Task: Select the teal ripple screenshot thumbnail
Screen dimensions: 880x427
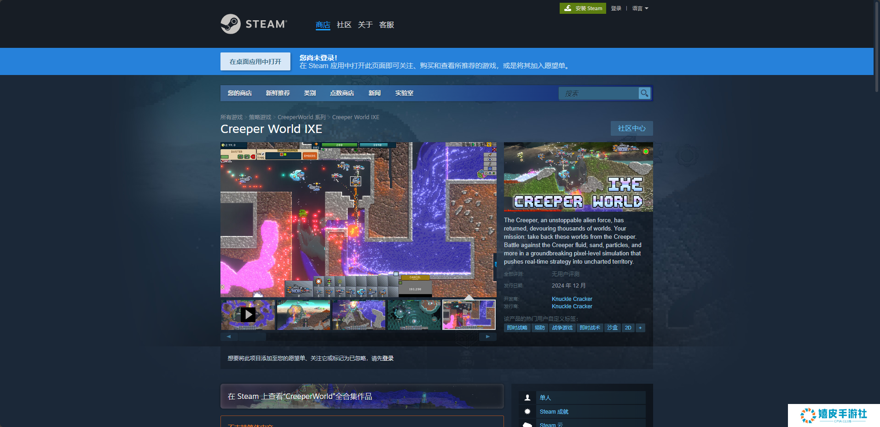Action: [414, 315]
